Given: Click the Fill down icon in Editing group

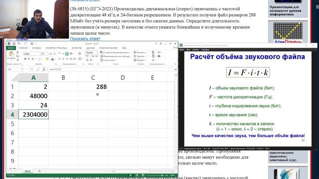Looking at the screenshot, I should click(x=153, y=56).
